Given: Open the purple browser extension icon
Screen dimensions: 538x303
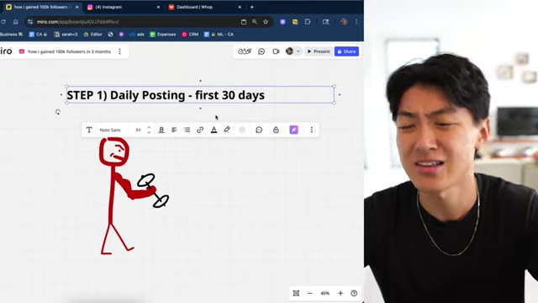Looking at the screenshot, I should (x=282, y=22).
